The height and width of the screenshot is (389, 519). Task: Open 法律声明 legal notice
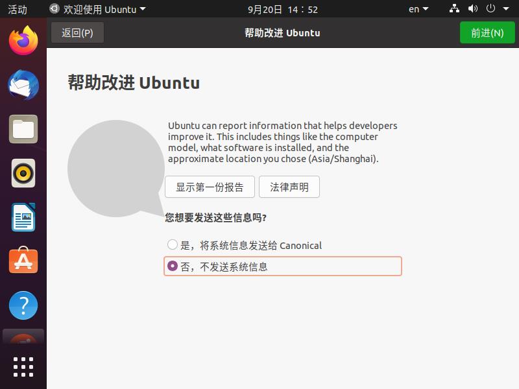pos(289,187)
